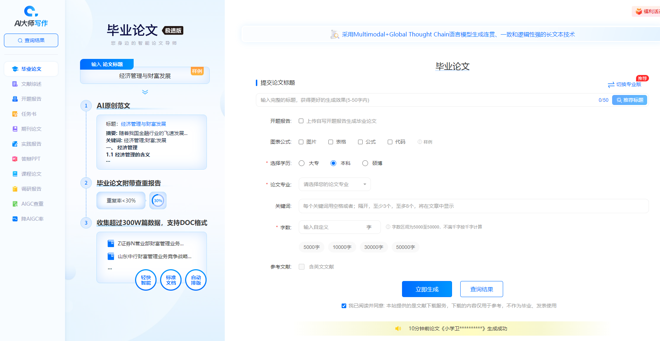The image size is (660, 341).
Task: Switch to 开题报告 in sidebar
Action: pyautogui.click(x=31, y=99)
